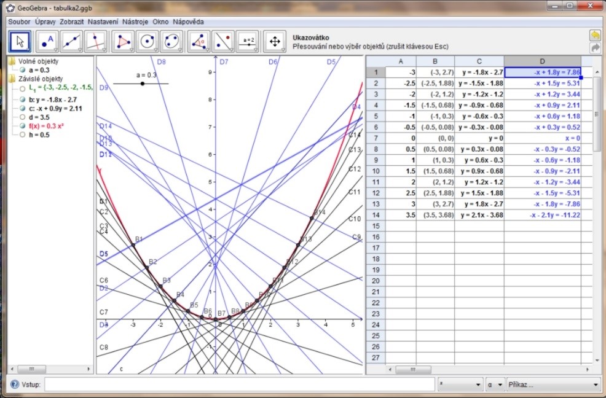Click column header D in spreadsheet
The width and height of the screenshot is (606, 398).
(542, 61)
